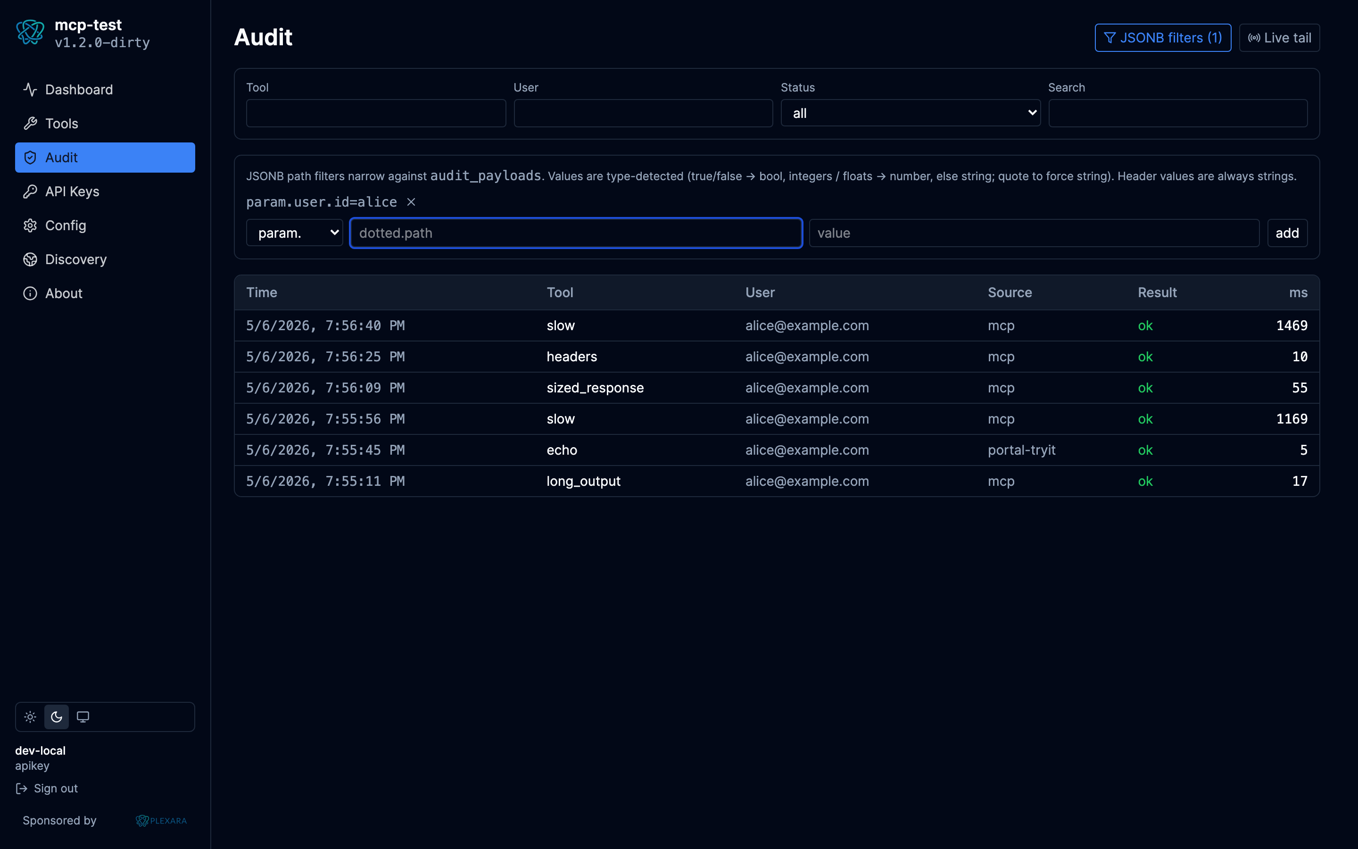Toggle the JSONB filters (1) panel
This screenshot has height=849, width=1358.
1163,38
